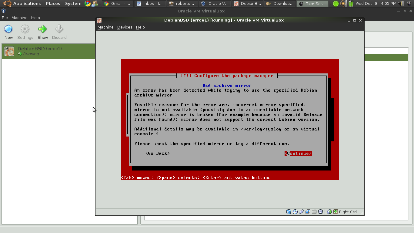The width and height of the screenshot is (414, 233).
Task: Open the Devices menu in the VM window
Action: tap(125, 27)
